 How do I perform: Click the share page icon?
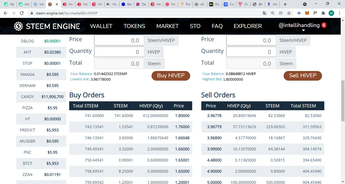coord(281,13)
